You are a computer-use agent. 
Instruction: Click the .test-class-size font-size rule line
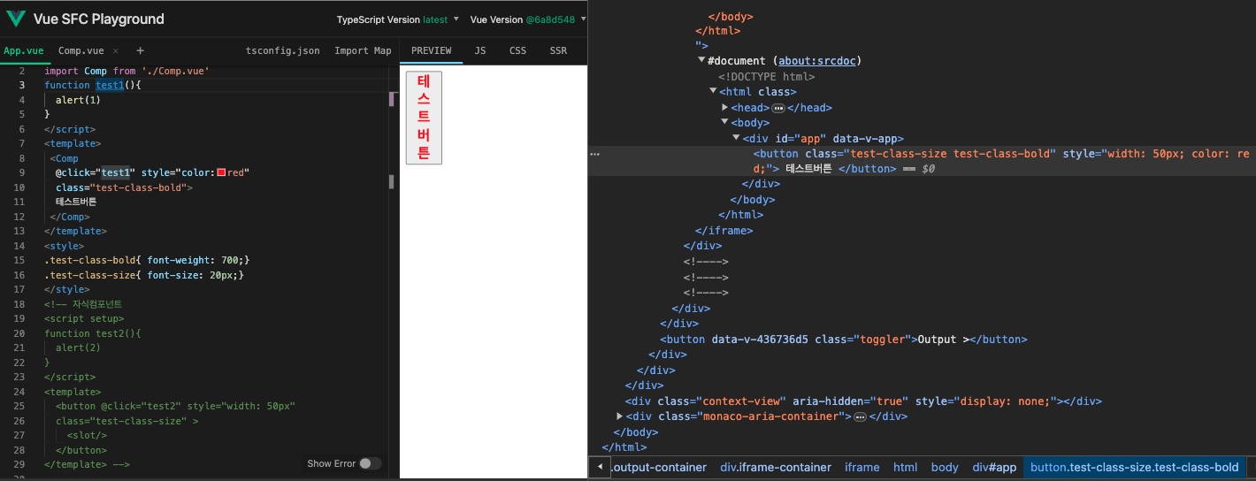(x=144, y=275)
